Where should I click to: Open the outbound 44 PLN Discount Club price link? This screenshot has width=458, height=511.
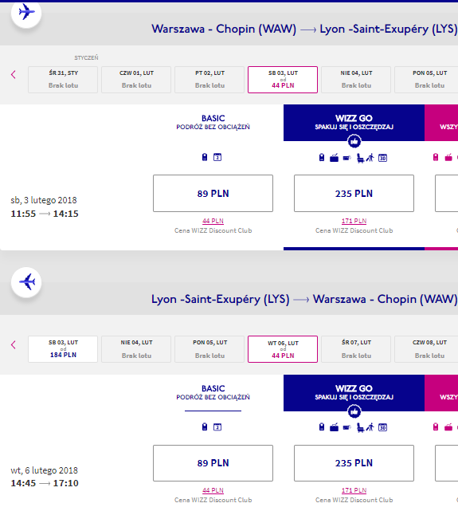coord(213,221)
